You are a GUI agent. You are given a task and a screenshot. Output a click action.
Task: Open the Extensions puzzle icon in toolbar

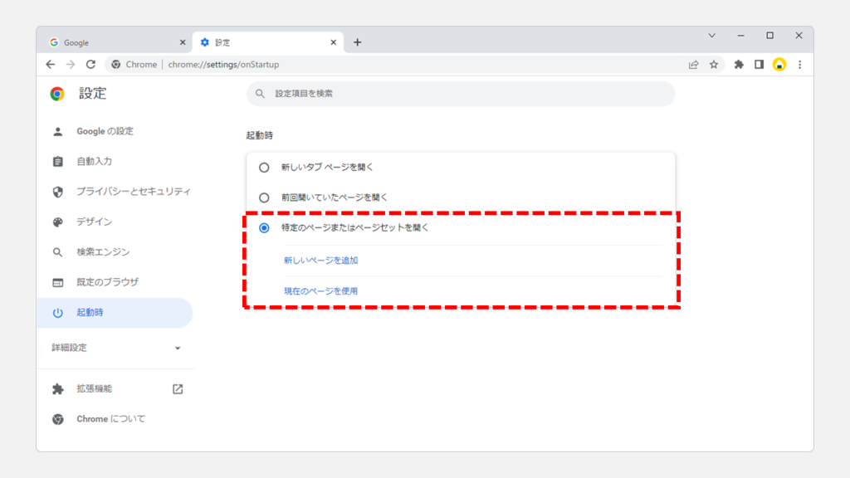point(739,64)
